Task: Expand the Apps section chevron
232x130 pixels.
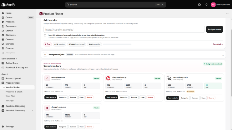Action: [8, 74]
